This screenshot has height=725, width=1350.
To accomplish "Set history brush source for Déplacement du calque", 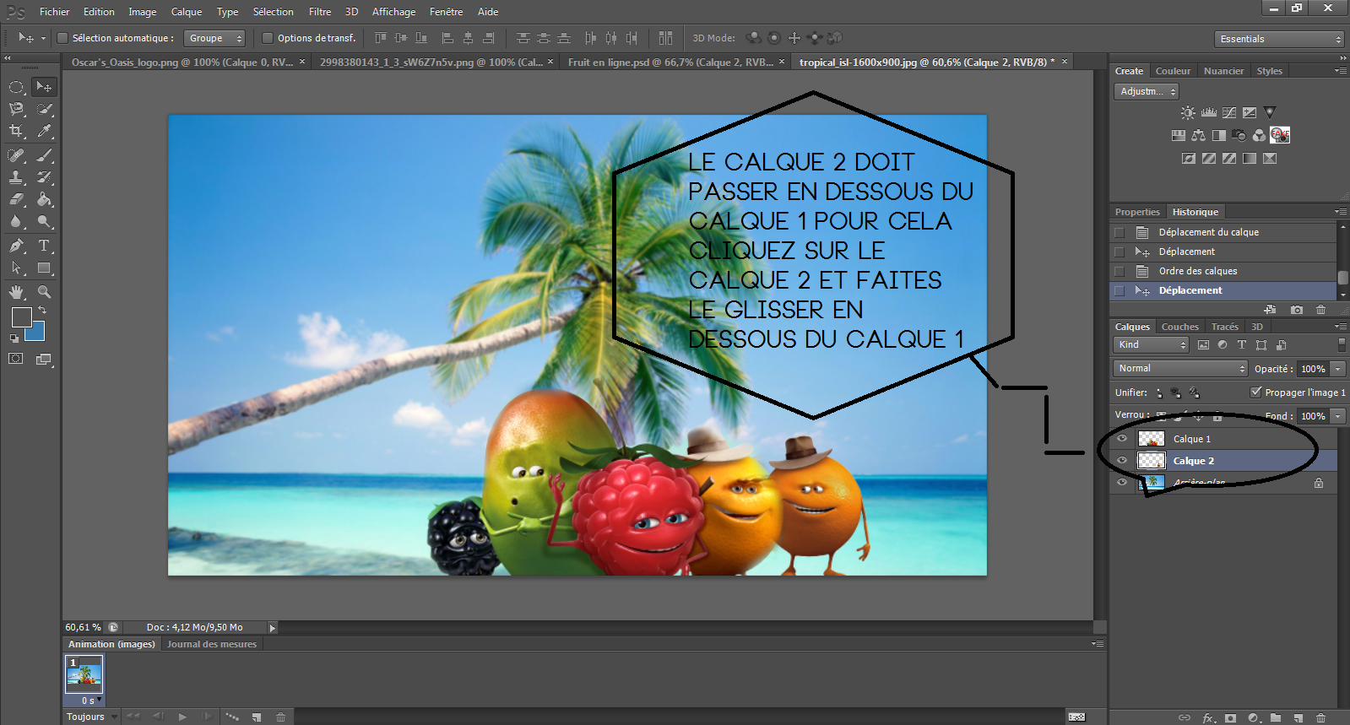I will pyautogui.click(x=1120, y=233).
